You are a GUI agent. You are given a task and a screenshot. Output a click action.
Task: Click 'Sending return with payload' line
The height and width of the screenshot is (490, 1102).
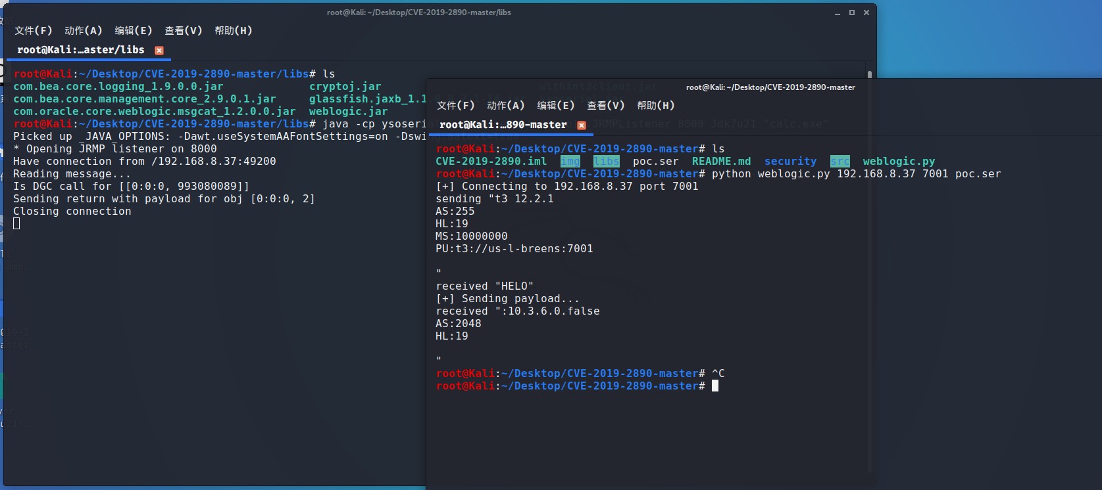[x=164, y=199]
